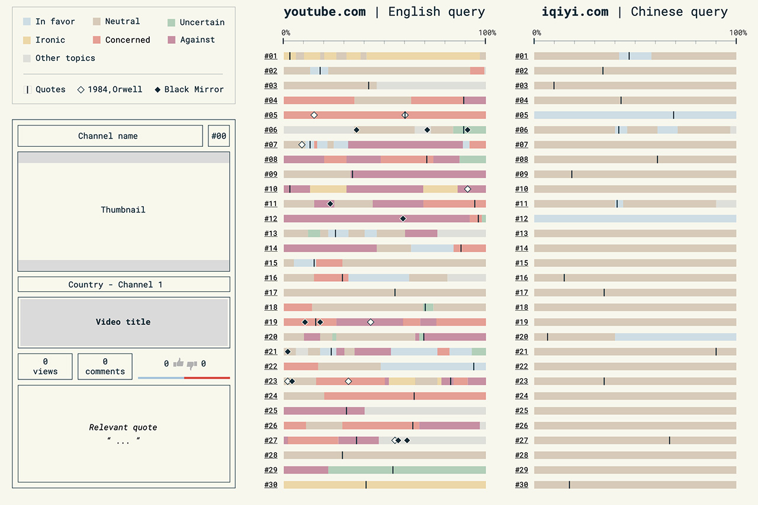Click Black Mirror diamond in youtube row #21
Viewport: 758px width, 505px height.
point(288,352)
